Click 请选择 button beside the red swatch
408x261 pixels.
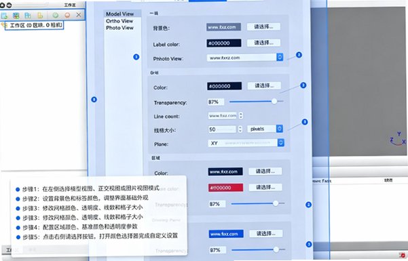pyautogui.click(x=265, y=187)
